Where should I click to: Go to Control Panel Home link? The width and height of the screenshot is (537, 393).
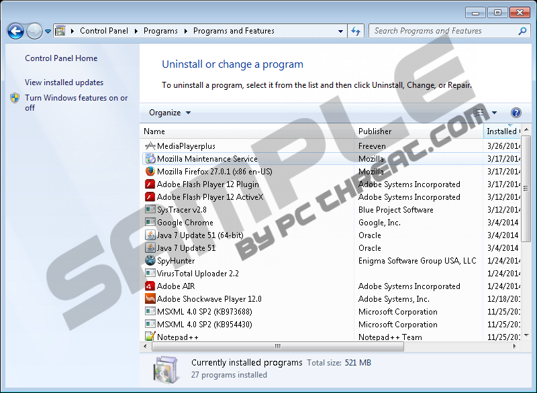[x=61, y=58]
